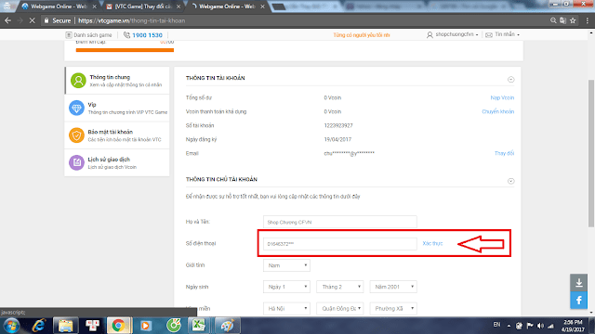Switch to first Webgame Online tab

coord(59,6)
